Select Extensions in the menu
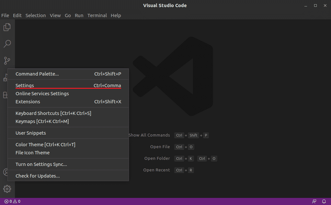 28,102
